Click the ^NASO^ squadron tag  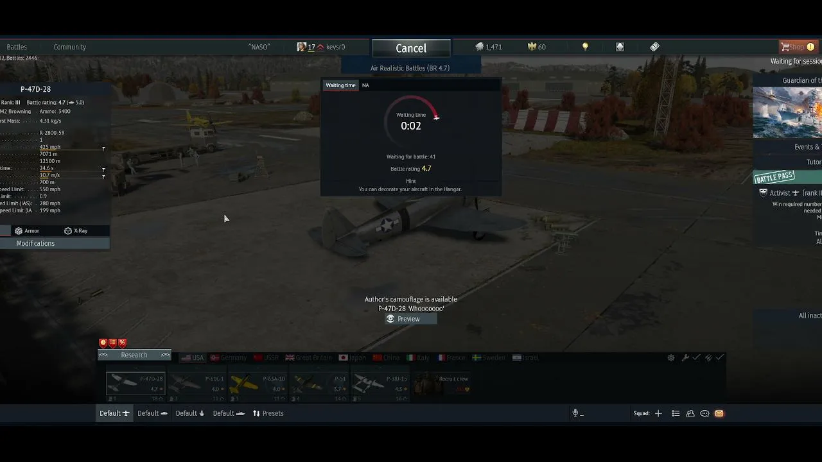[259, 47]
